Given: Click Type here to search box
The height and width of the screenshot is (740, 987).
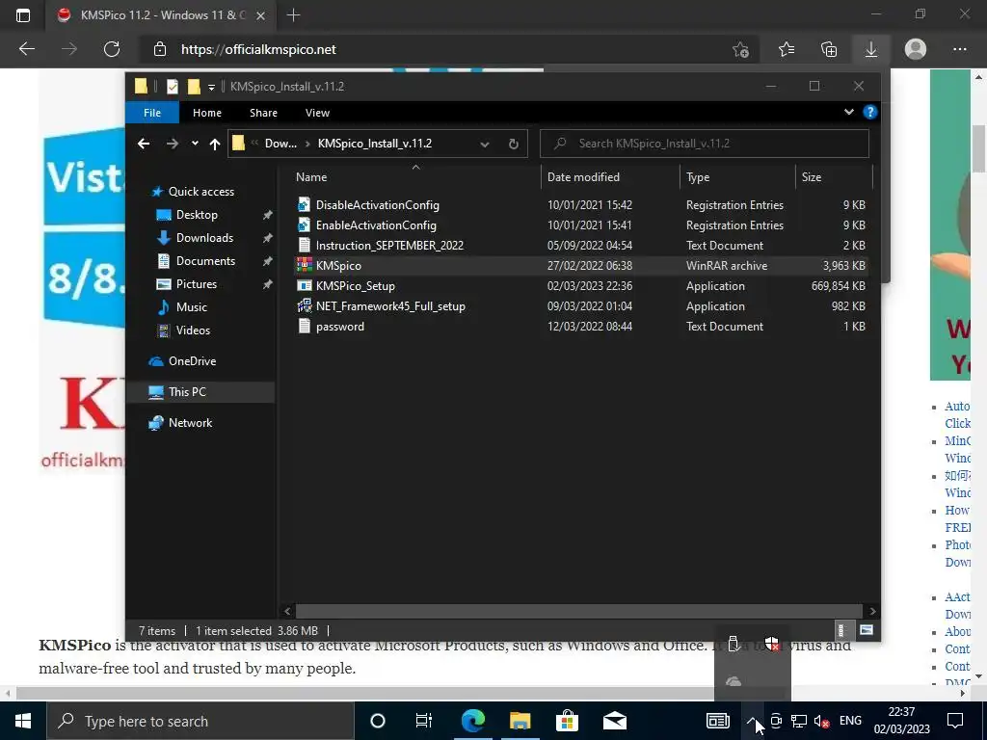Looking at the screenshot, I should 200,721.
